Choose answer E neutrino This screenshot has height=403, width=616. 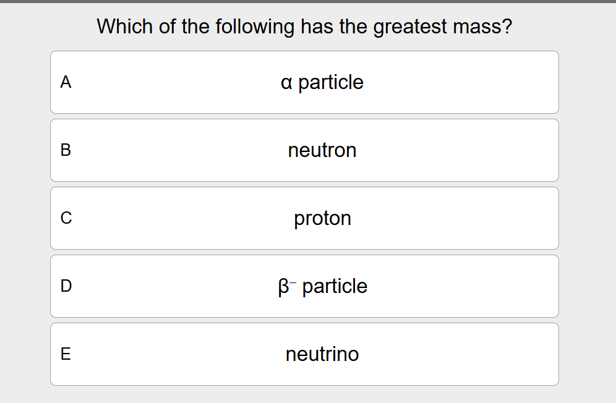pyautogui.click(x=304, y=354)
